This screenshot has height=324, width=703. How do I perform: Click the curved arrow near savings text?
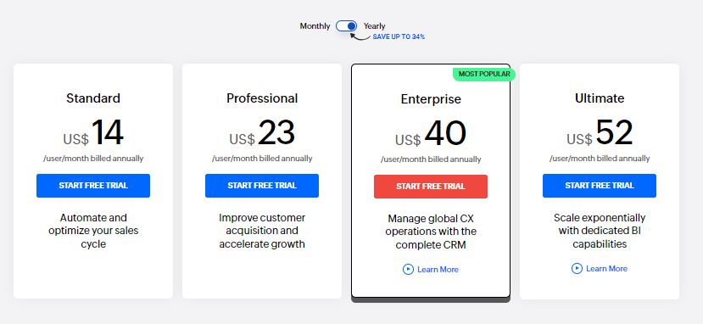point(360,36)
